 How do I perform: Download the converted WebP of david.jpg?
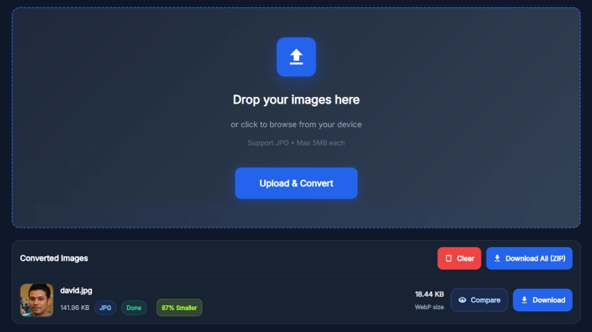click(542, 300)
